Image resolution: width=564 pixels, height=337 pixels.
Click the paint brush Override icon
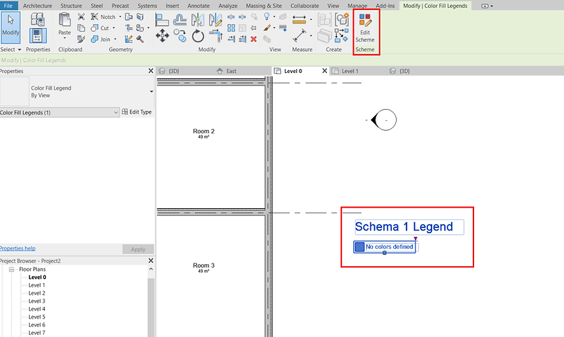(267, 28)
